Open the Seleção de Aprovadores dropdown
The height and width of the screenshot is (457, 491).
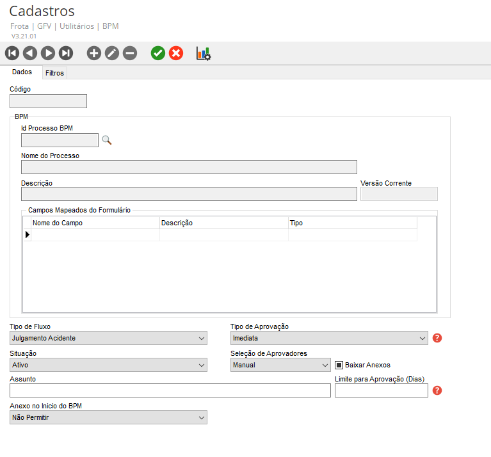(280, 365)
